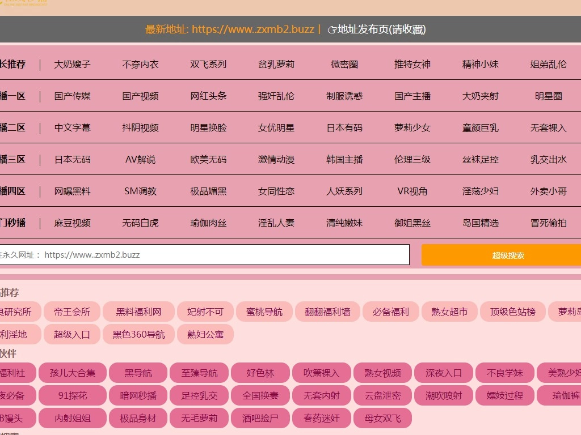Click the permanent URL input field
Viewport: 581px width, 435px height.
pyautogui.click(x=204, y=254)
